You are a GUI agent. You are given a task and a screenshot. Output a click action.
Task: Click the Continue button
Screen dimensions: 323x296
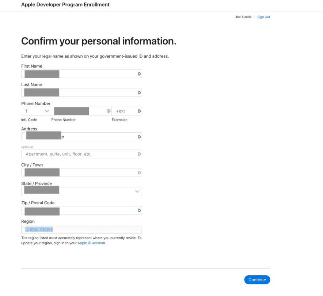pos(257,280)
